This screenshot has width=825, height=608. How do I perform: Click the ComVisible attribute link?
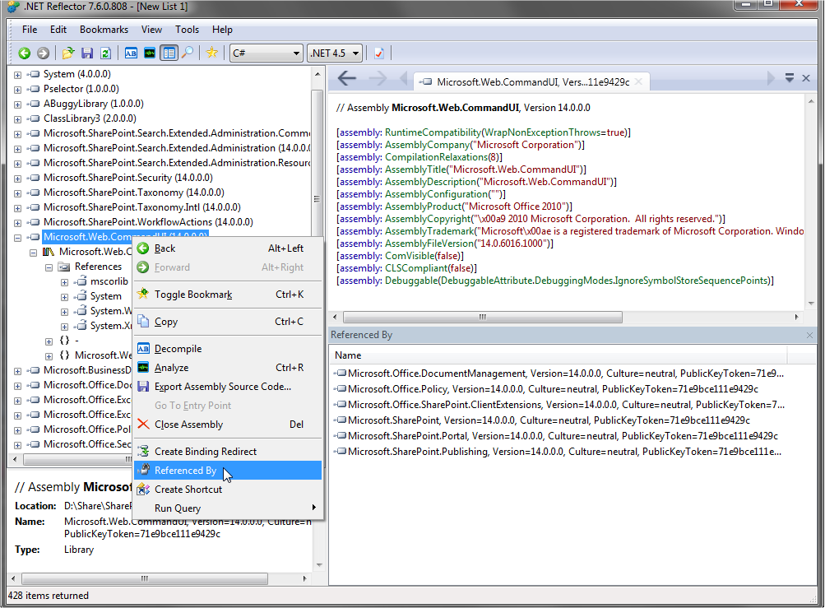tap(410, 257)
